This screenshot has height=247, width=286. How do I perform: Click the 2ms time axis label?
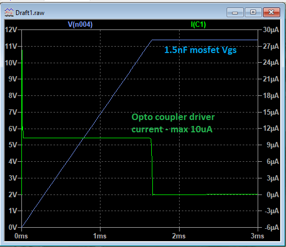(x=179, y=236)
